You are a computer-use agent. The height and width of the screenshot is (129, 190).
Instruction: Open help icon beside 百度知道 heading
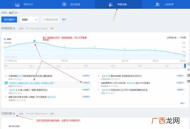(x=14, y=114)
